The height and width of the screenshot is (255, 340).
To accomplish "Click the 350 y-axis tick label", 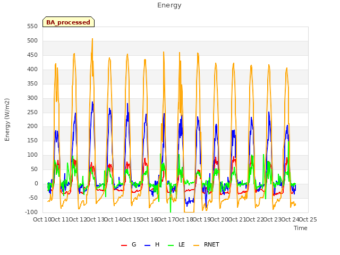I will point(32,83).
